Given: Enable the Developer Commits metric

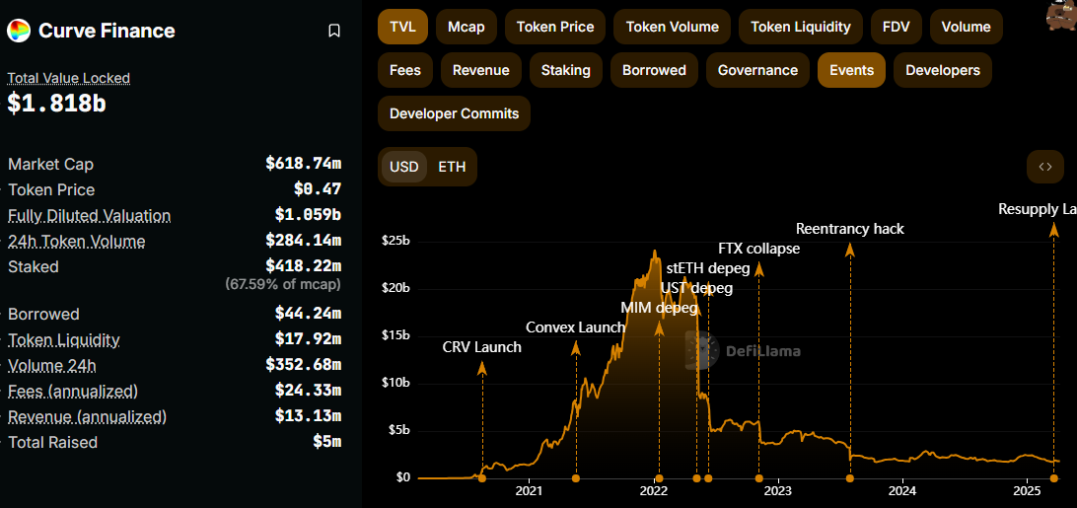Looking at the screenshot, I should pyautogui.click(x=454, y=113).
